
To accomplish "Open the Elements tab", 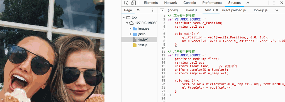I will (151, 3).
